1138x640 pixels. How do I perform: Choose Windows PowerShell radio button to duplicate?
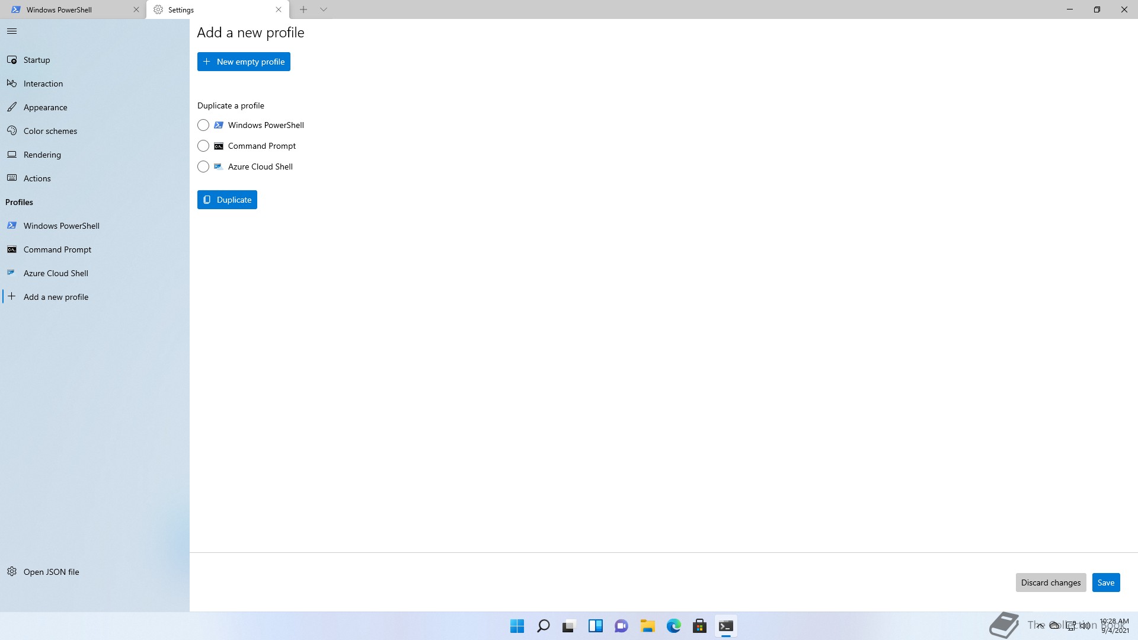203,125
